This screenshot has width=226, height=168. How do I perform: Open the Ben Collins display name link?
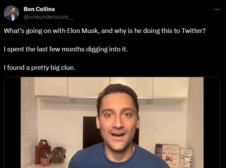click(x=39, y=9)
